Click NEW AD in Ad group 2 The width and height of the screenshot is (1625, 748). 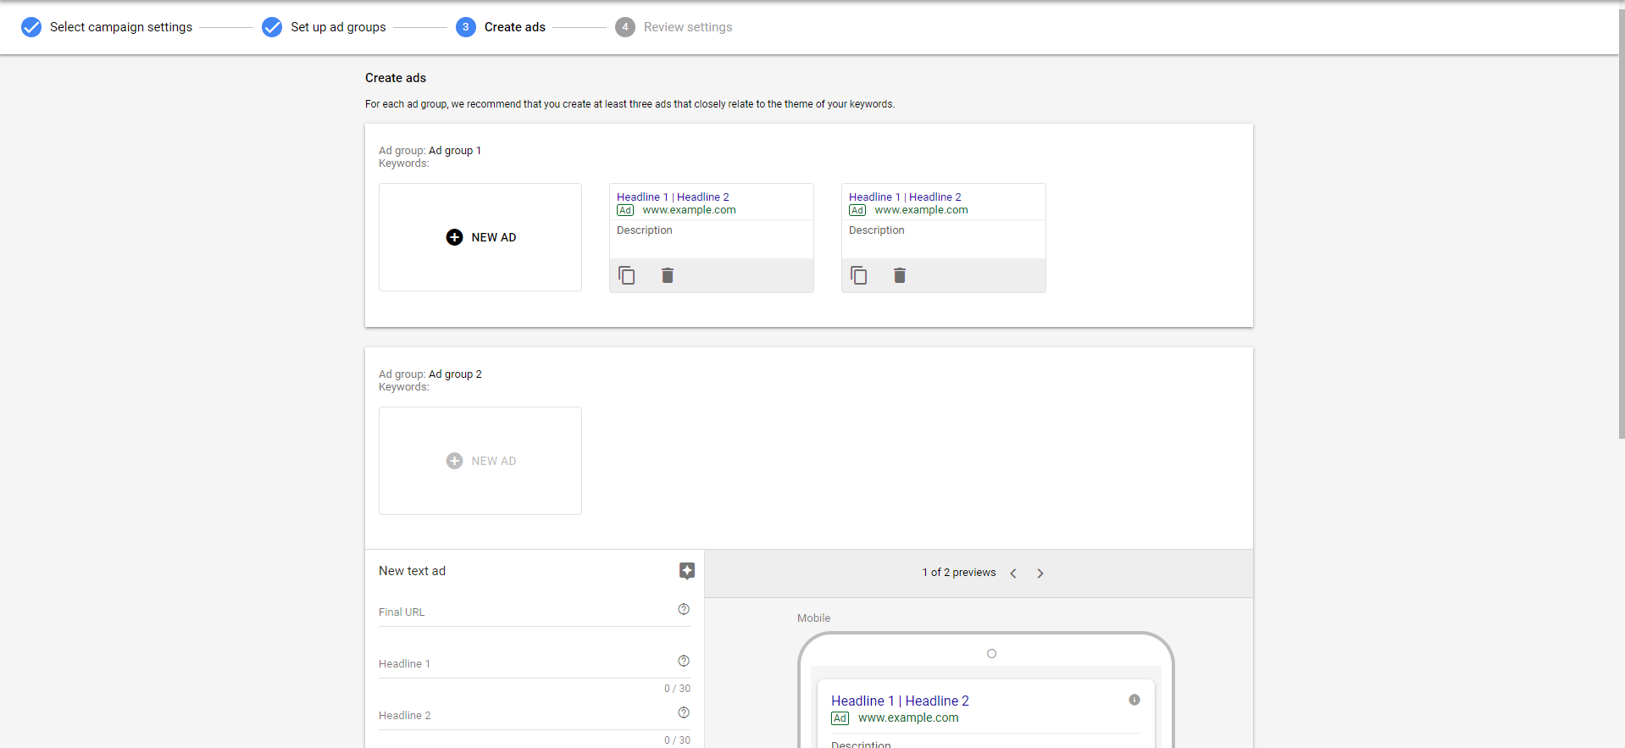click(x=480, y=461)
